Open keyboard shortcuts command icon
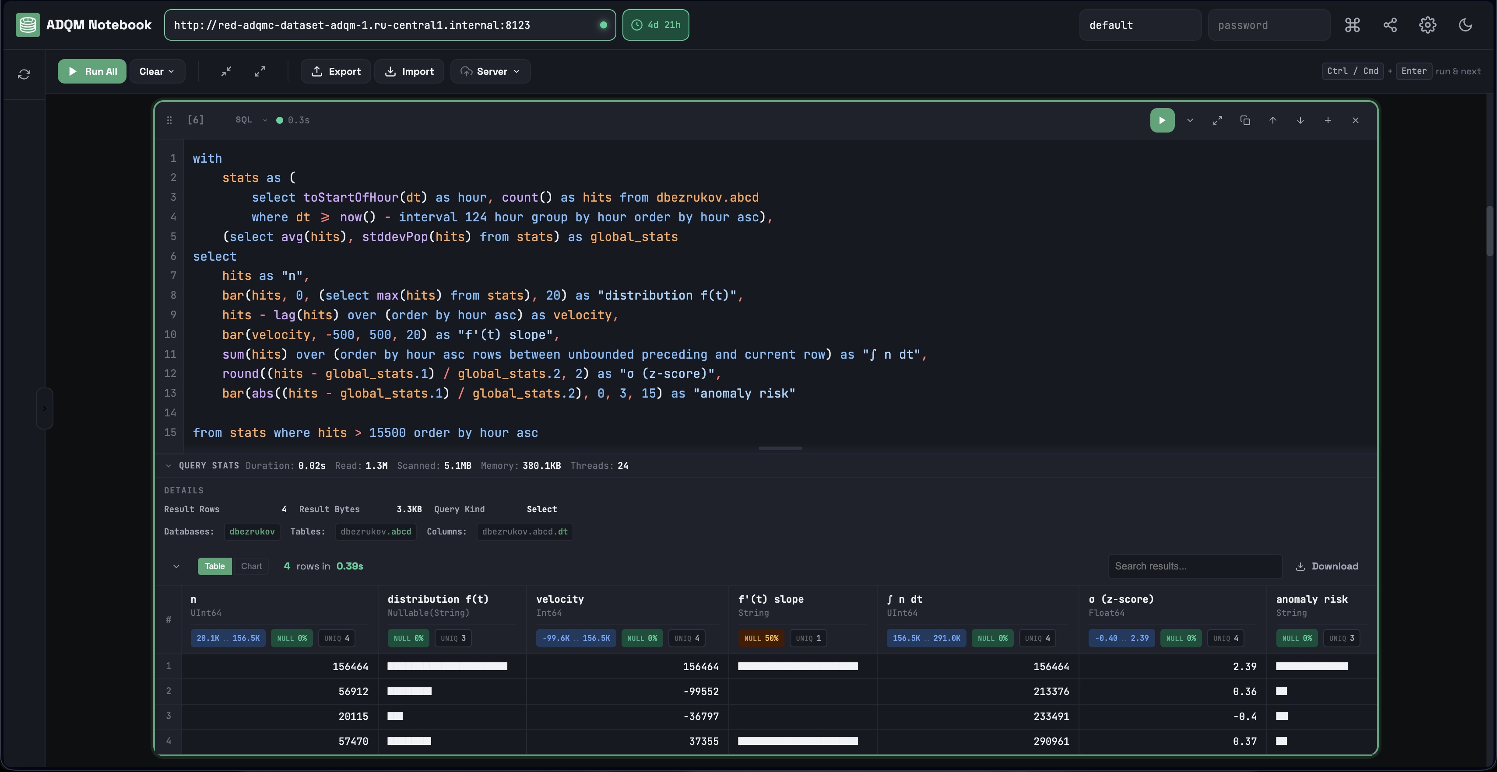The width and height of the screenshot is (1497, 772). coord(1352,25)
